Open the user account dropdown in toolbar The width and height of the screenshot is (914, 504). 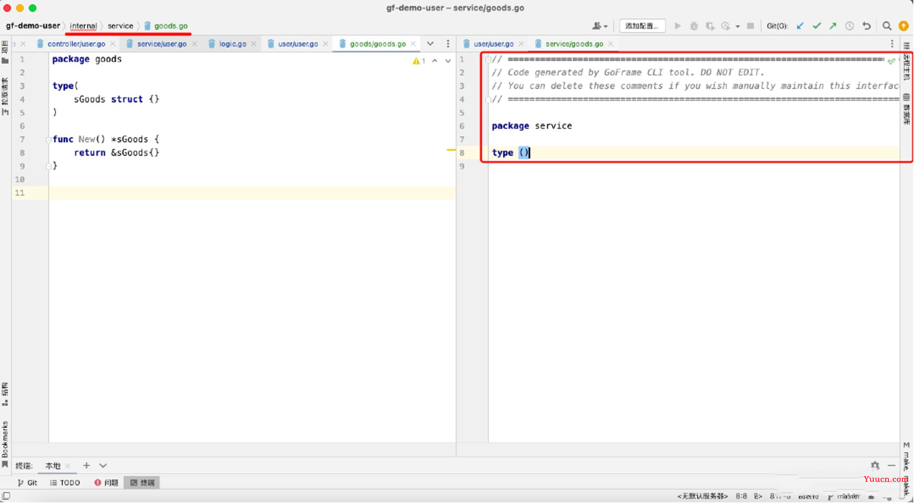[x=599, y=26]
